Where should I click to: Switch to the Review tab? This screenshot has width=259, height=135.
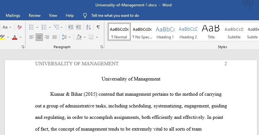[34, 16]
